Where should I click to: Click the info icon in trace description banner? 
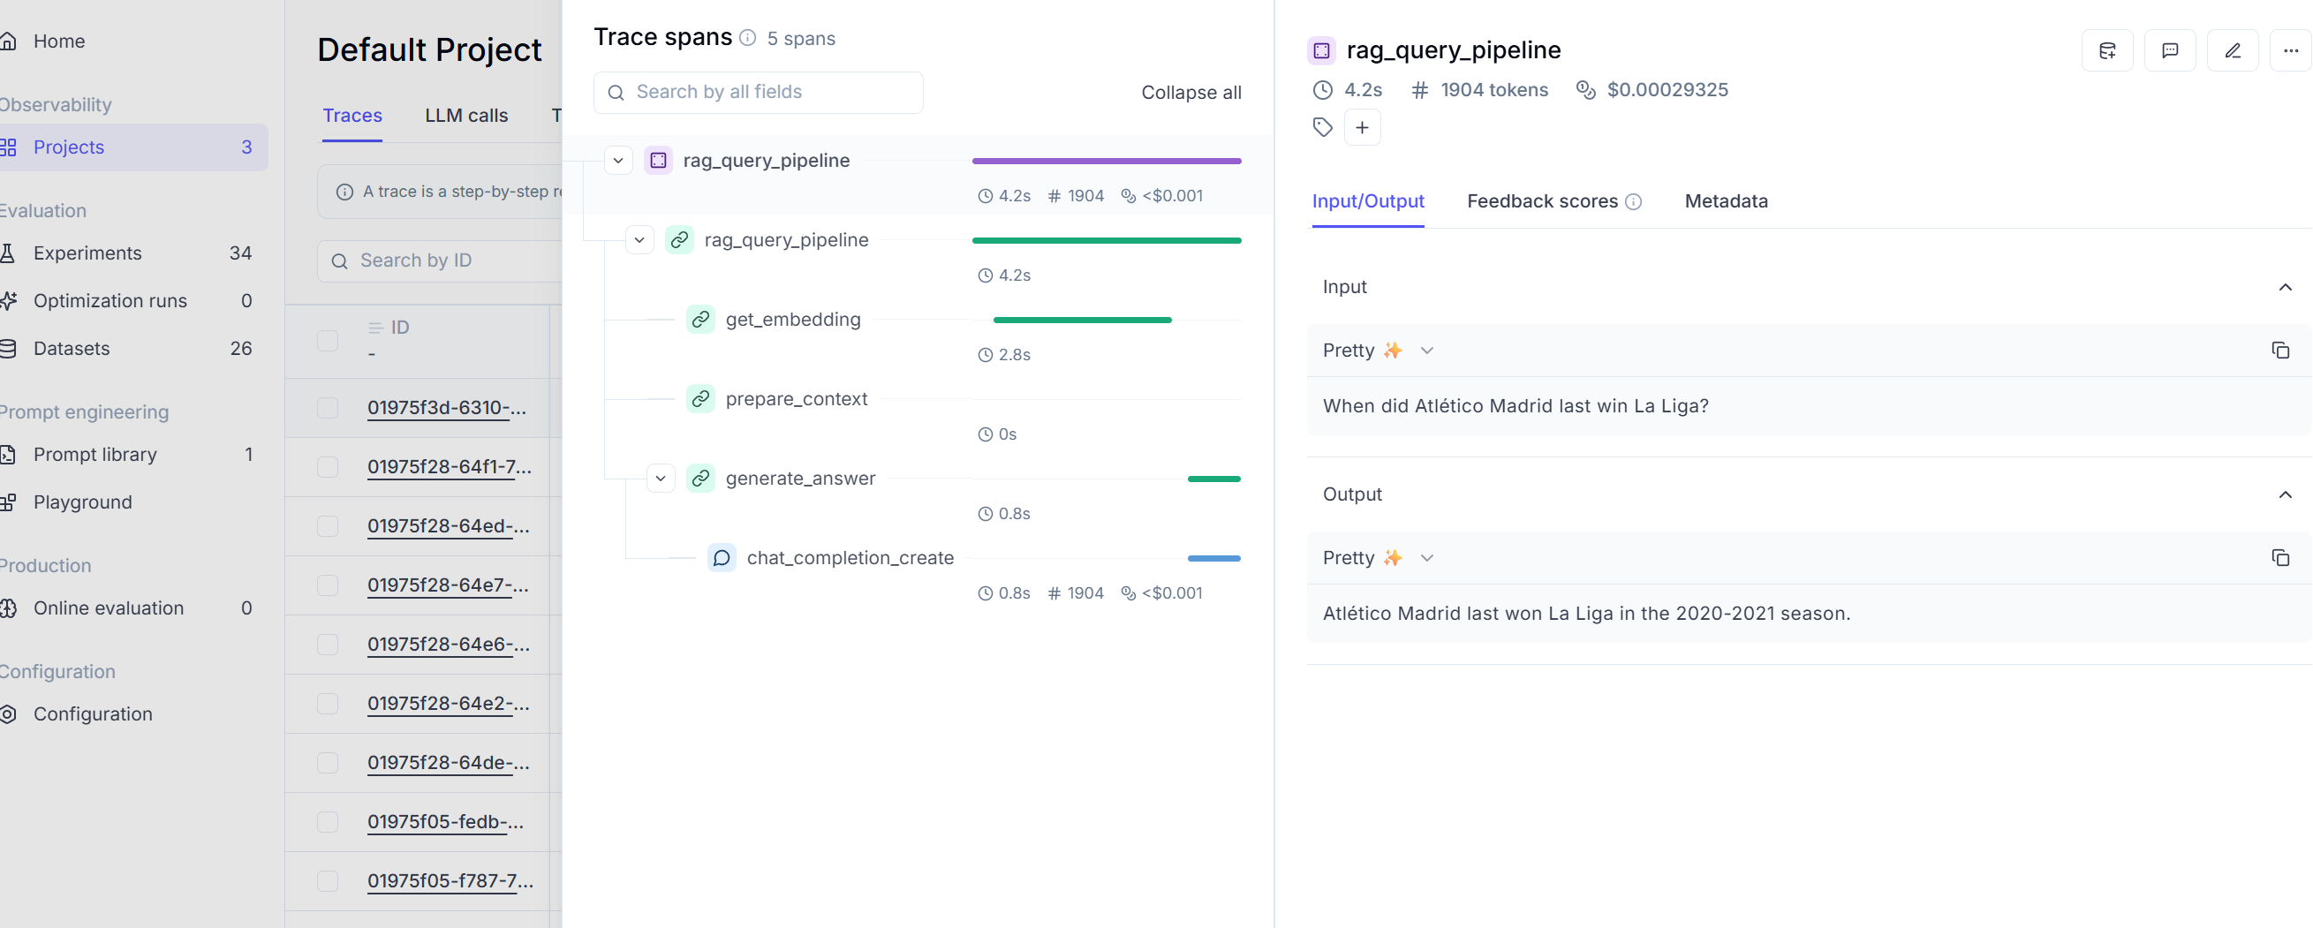click(344, 192)
